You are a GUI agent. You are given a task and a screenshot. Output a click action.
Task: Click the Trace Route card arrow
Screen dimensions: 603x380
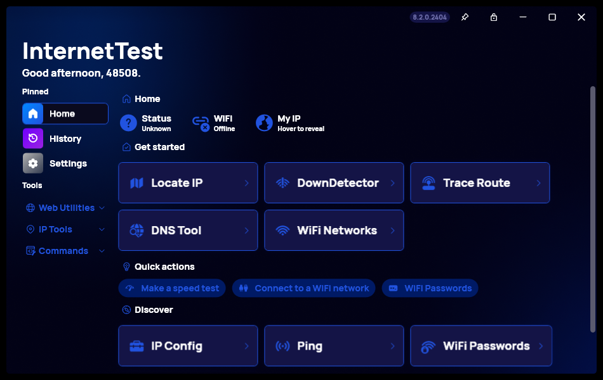[x=538, y=183]
